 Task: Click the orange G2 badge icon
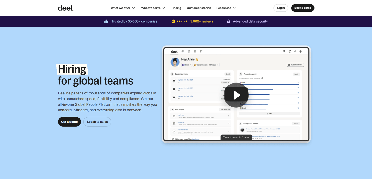click(x=173, y=21)
